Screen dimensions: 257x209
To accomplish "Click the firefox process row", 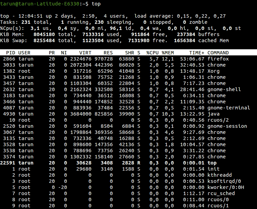I will 128,59.
